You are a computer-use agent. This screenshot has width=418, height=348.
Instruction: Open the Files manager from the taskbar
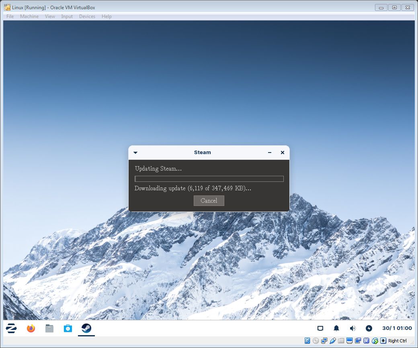pyautogui.click(x=49, y=328)
